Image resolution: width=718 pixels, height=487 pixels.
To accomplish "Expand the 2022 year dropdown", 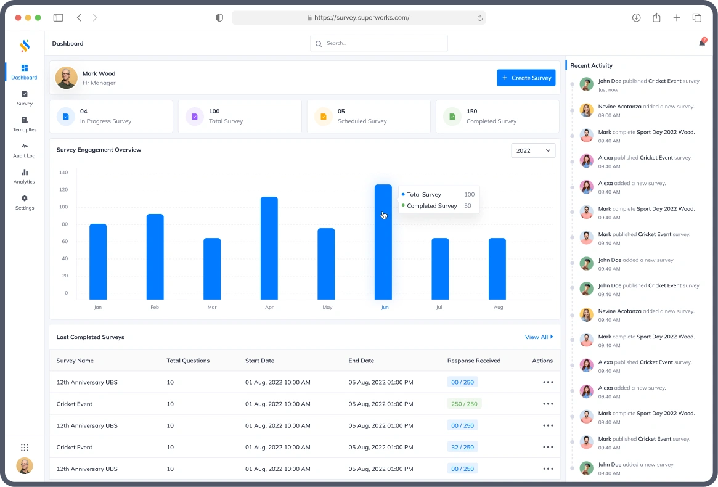I will click(x=533, y=150).
